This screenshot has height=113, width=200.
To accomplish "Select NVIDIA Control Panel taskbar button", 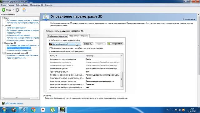I will [62, 110].
